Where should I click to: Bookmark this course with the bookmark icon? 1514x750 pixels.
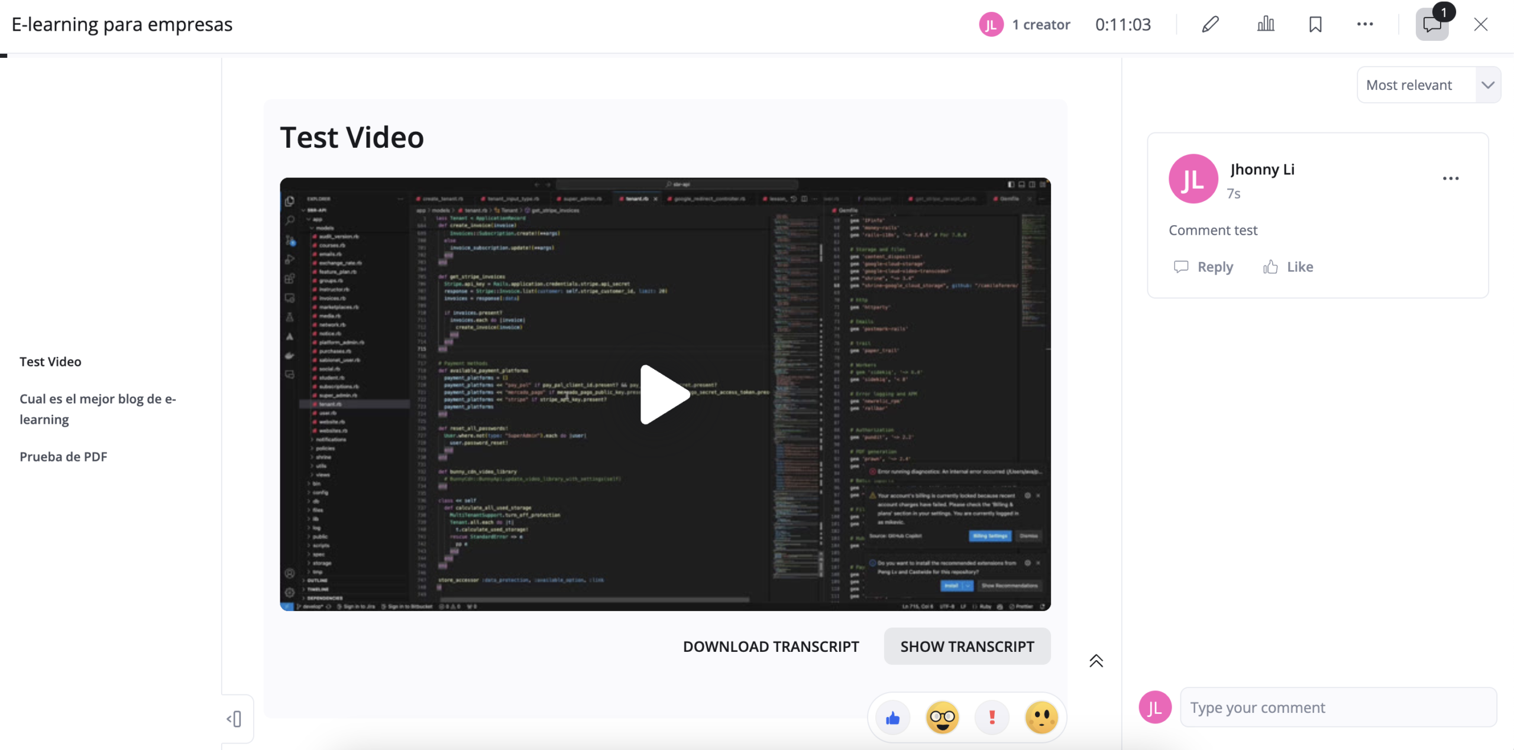tap(1315, 24)
